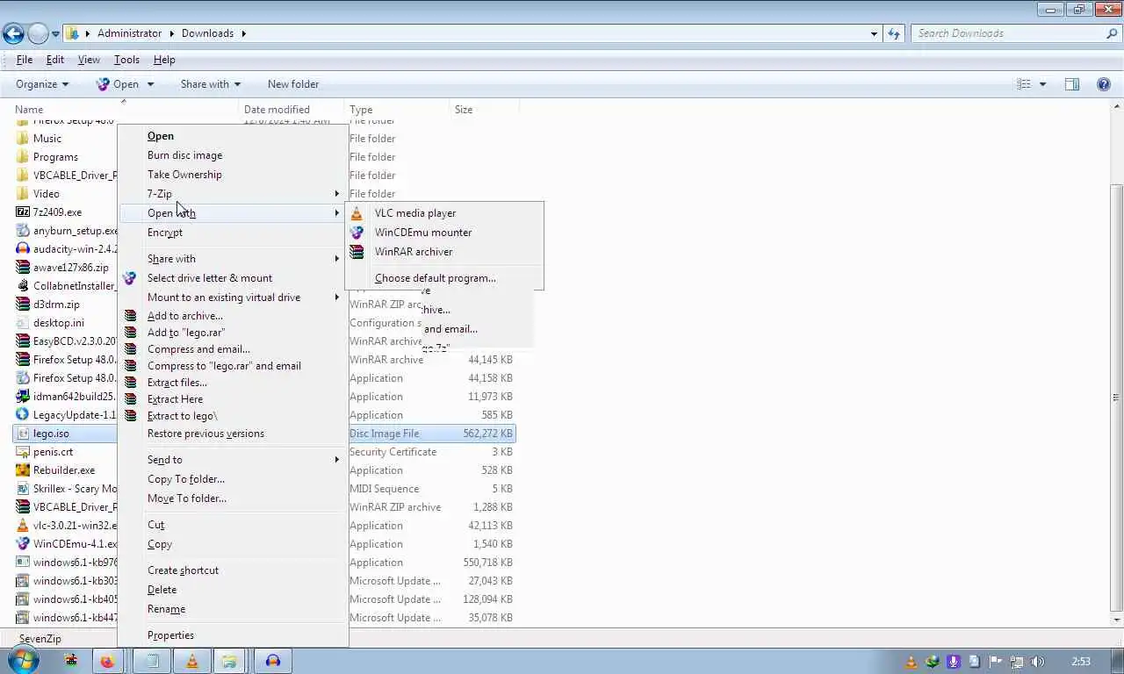Click Administrator in the address breadcrumb
The image size is (1124, 674).
(129, 33)
